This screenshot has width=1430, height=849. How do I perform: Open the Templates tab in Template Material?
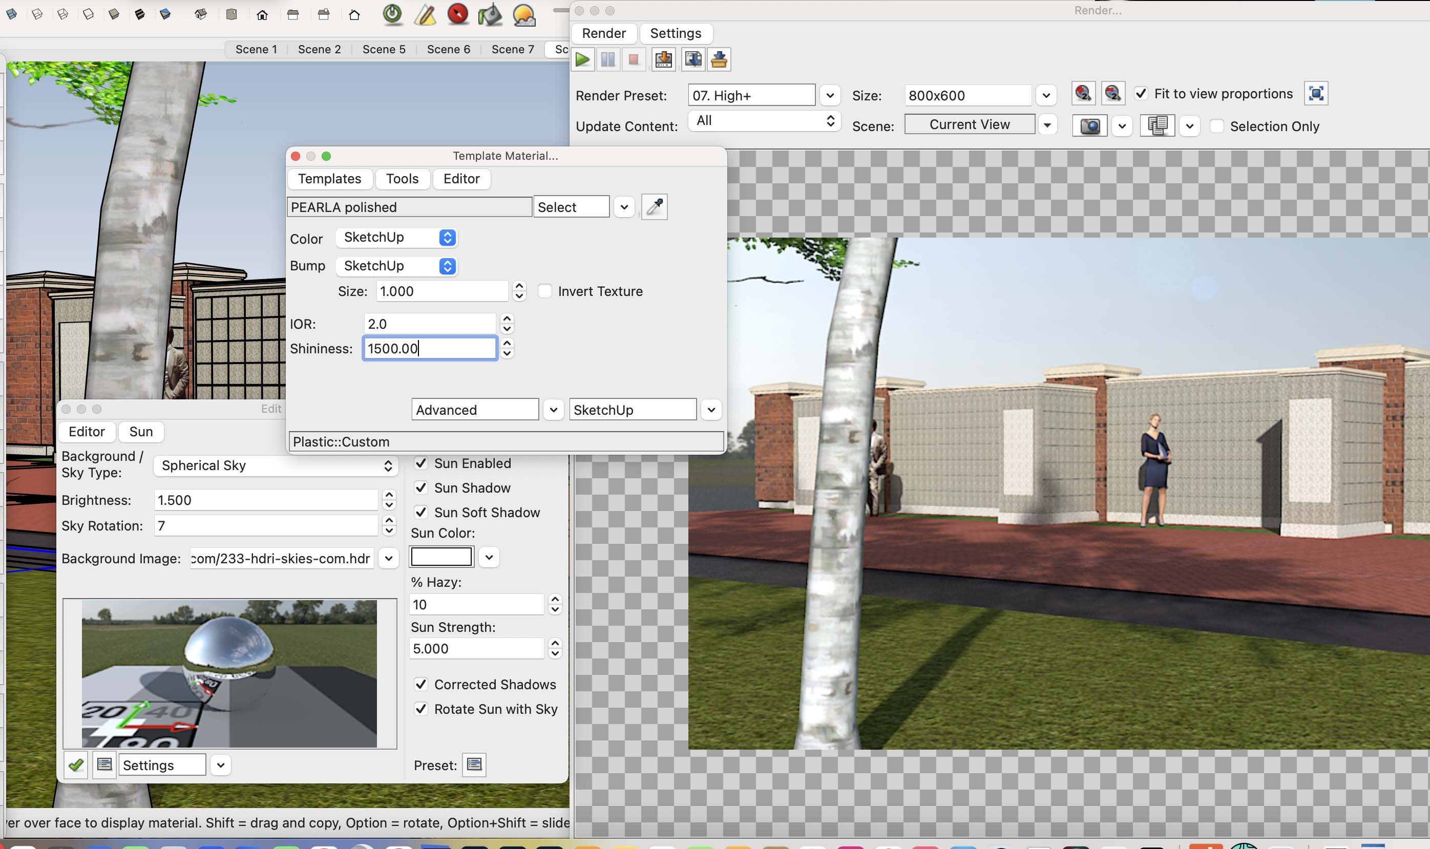[330, 179]
